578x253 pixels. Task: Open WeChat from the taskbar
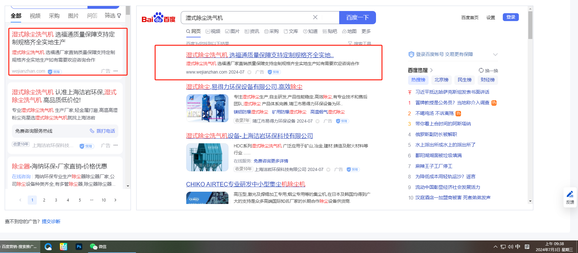coord(98,247)
